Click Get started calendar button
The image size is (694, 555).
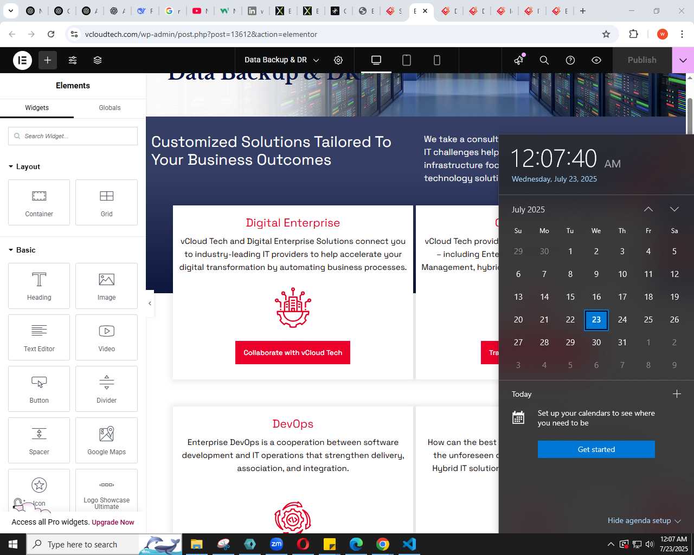pos(596,449)
